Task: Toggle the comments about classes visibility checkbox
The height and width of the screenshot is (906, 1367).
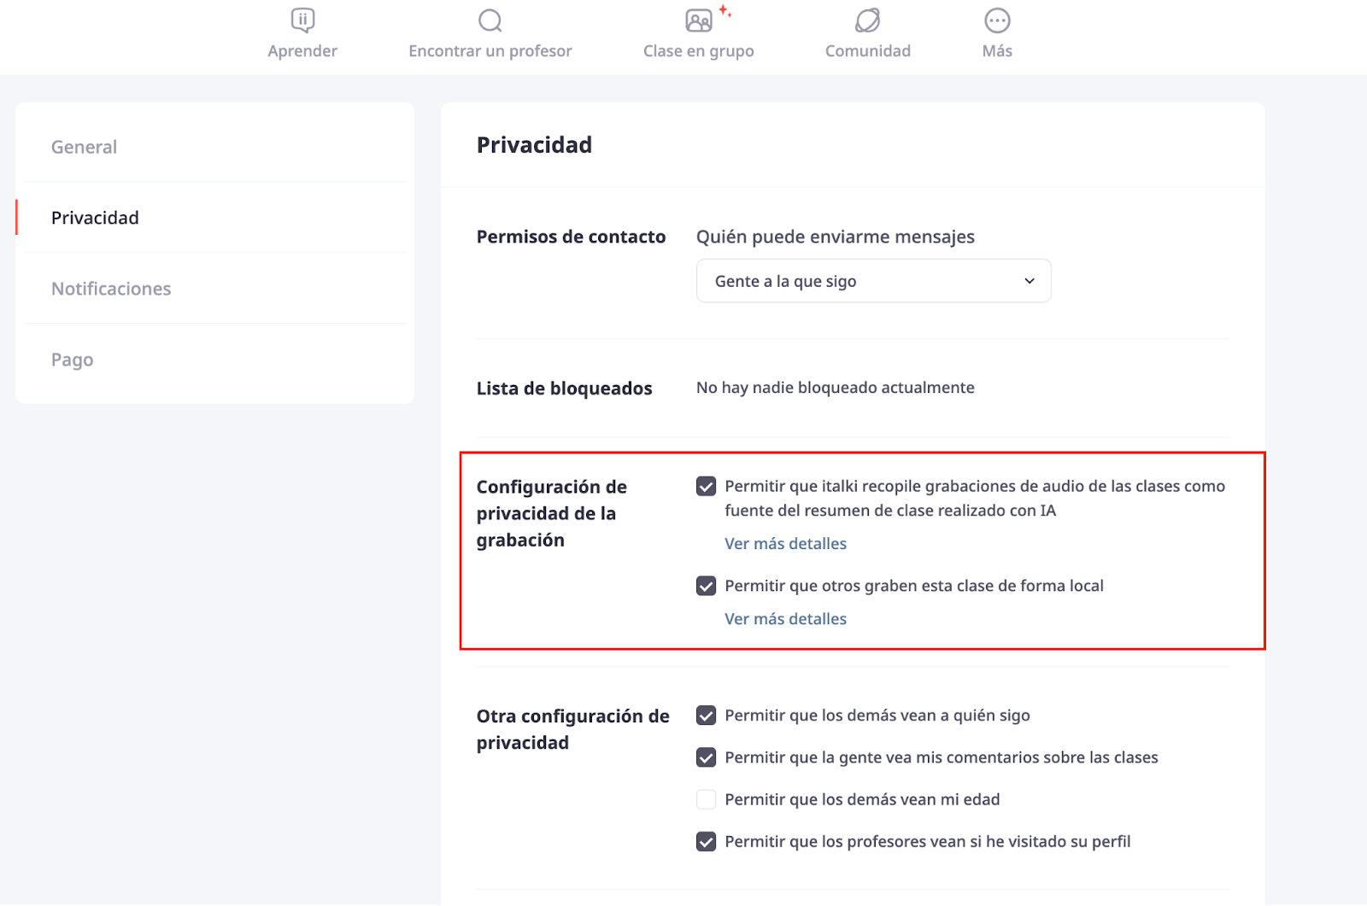Action: coord(706,757)
